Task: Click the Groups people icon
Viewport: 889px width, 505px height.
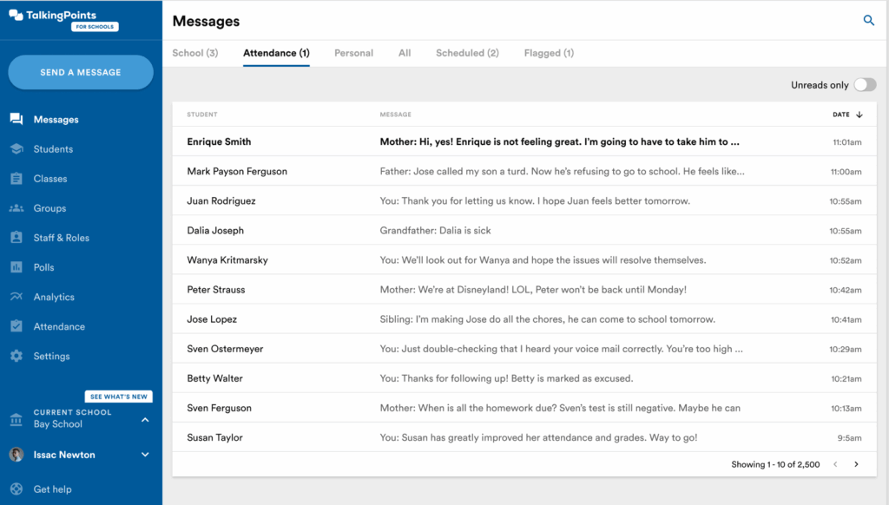Action: (x=16, y=208)
